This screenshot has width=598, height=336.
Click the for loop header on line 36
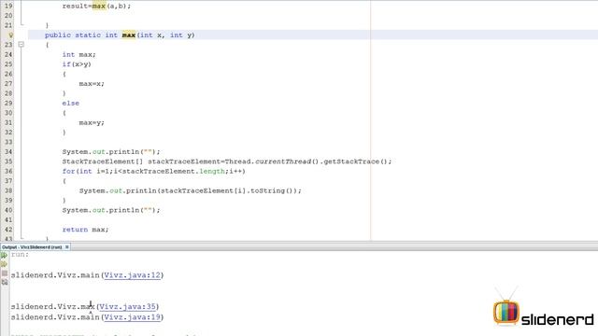(x=153, y=172)
